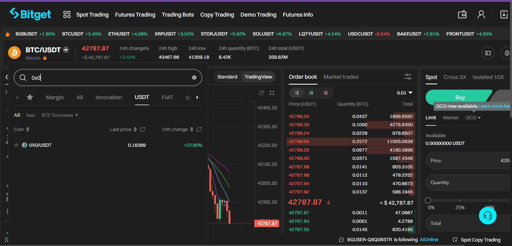The height and width of the screenshot is (246, 512).
Task: Open the BTCUSDT ticker link
Action: 82,34
